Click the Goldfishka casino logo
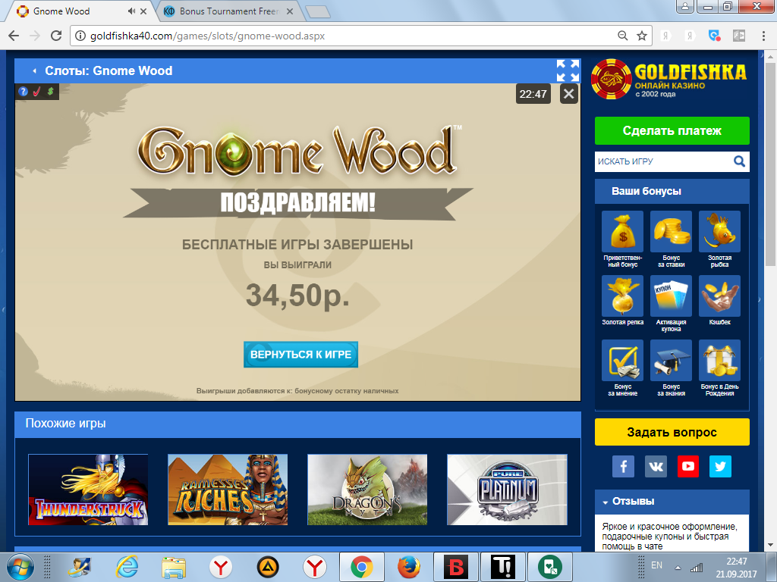This screenshot has height=582, width=777. (669, 79)
